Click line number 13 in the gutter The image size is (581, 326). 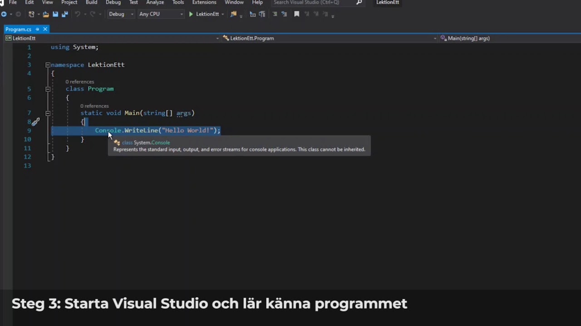click(27, 166)
